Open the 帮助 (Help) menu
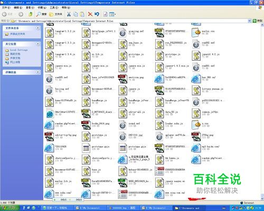The image size is (264, 211). [66, 7]
